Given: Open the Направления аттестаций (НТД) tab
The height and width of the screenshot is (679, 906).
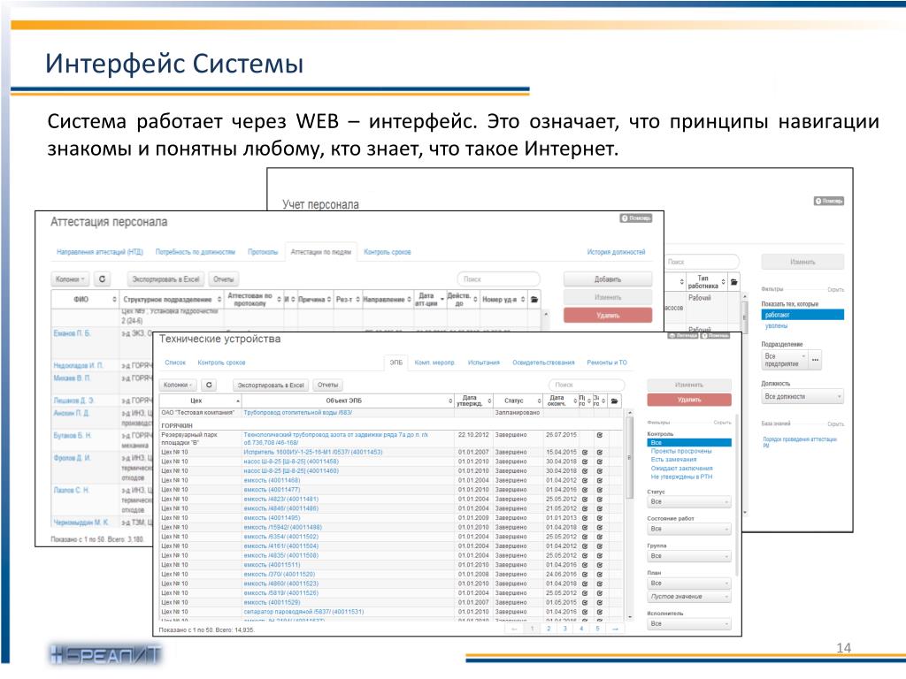Looking at the screenshot, I should [99, 252].
